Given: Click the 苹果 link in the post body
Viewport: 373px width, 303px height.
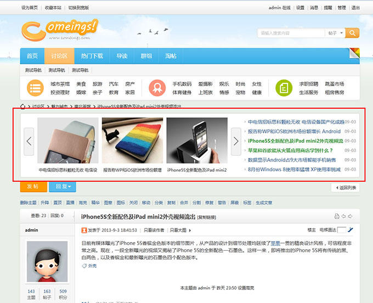Looking at the screenshot, I should click(275, 243).
